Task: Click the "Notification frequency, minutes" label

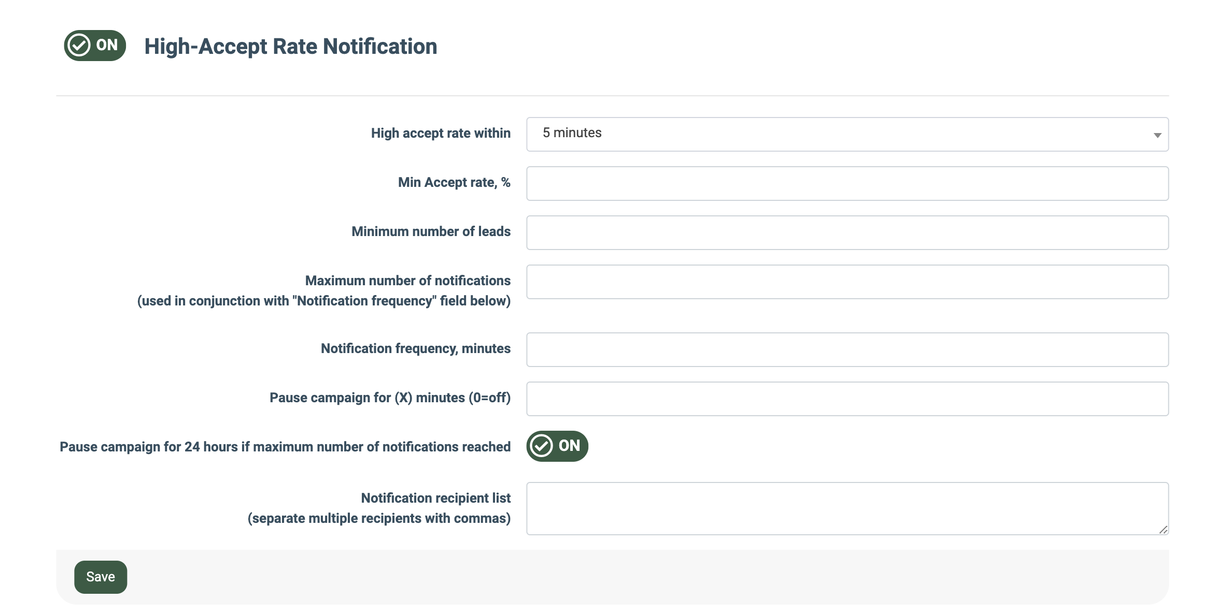Action: (x=415, y=349)
